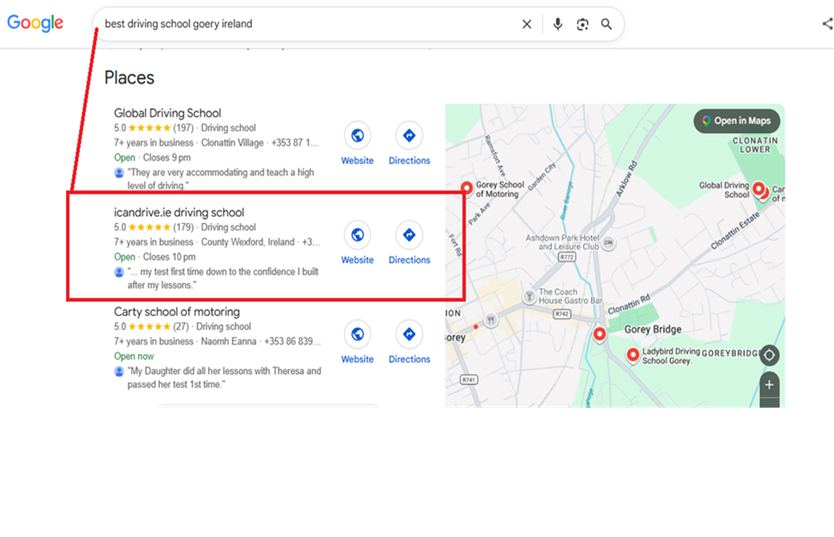Click the '(27)' review count
Viewport: 834px width, 537px height.
(181, 327)
